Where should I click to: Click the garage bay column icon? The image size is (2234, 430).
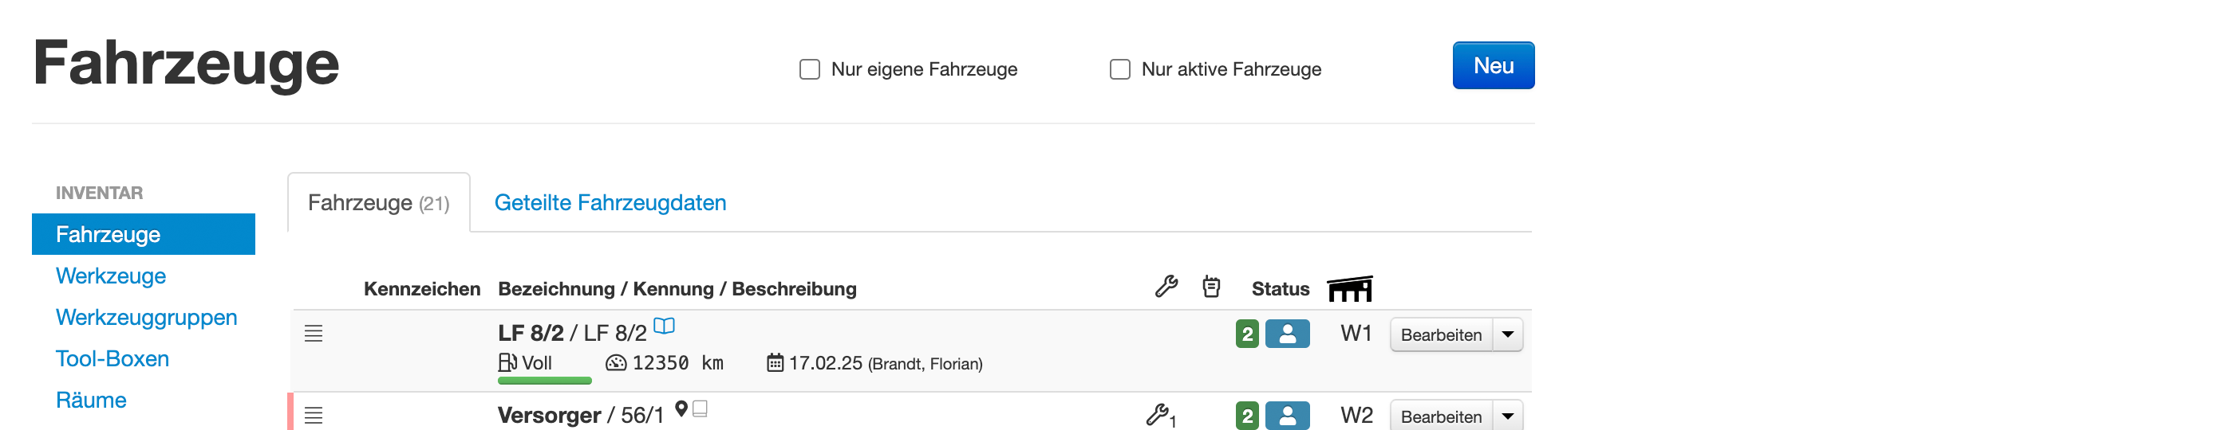(x=1349, y=288)
